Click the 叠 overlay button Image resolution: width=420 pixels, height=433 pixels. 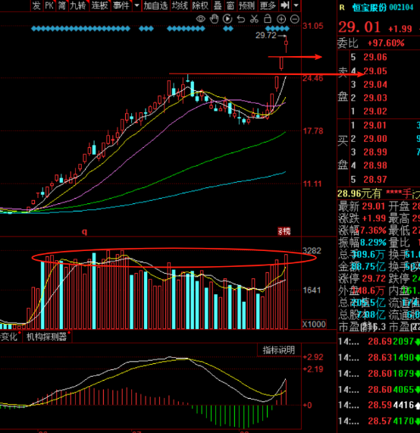pos(218,5)
